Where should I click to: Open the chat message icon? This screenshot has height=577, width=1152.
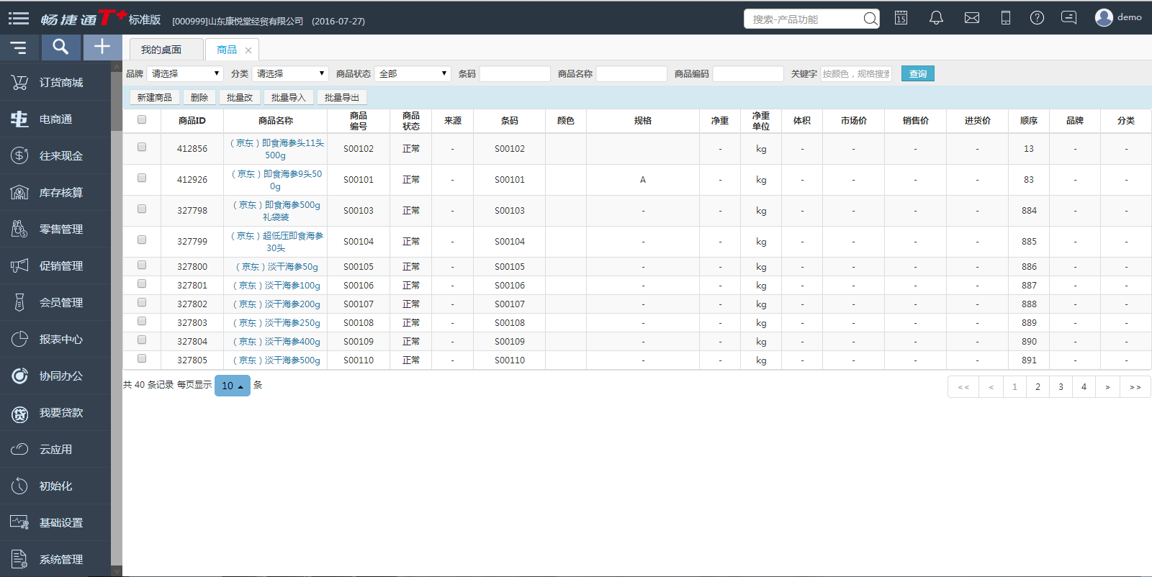click(1069, 18)
